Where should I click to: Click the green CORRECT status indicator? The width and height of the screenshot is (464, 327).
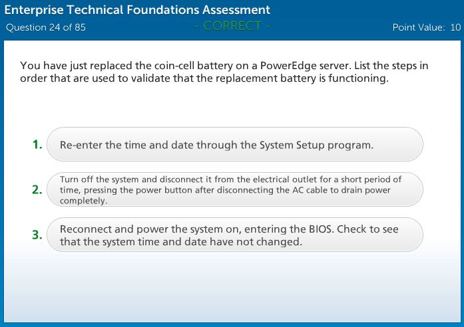coord(232,27)
